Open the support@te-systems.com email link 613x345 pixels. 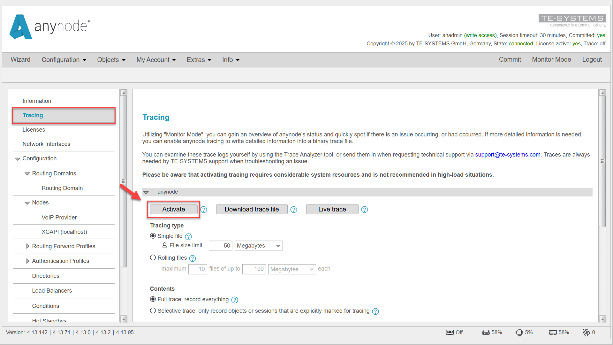pos(507,155)
